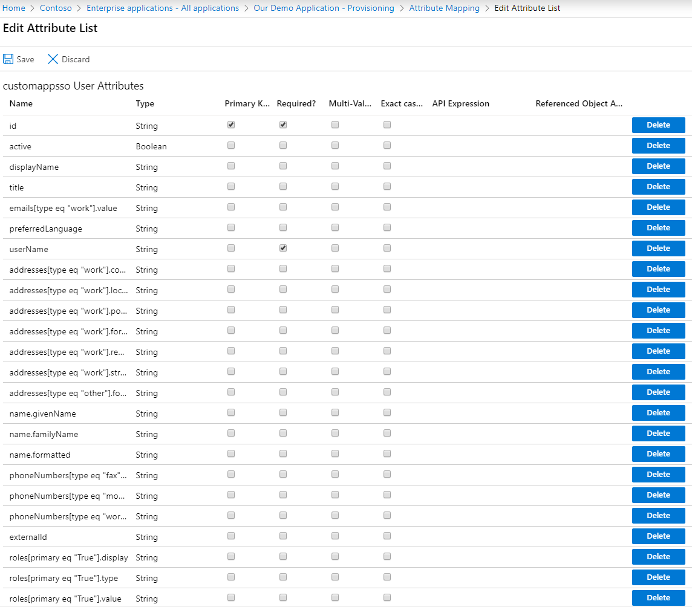Uncheck Primary Key checkbox for id

pyautogui.click(x=231, y=125)
